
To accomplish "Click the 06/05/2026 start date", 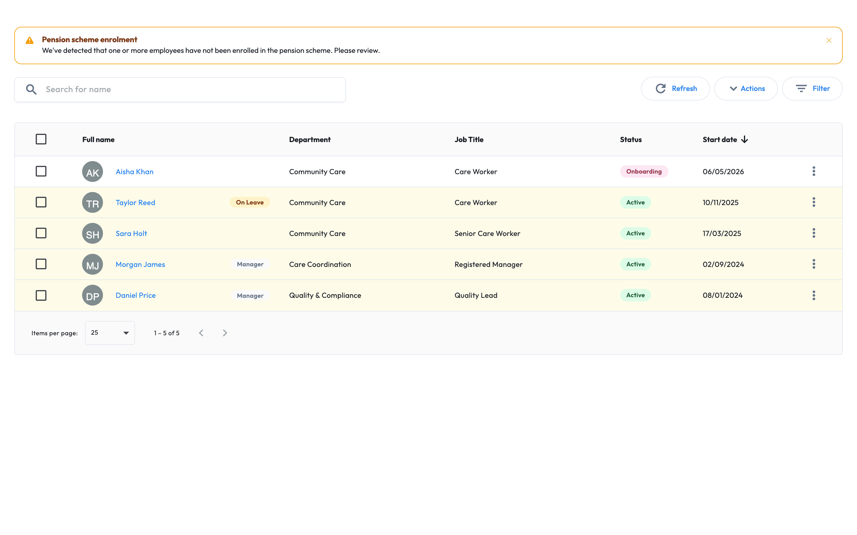I will click(x=723, y=171).
